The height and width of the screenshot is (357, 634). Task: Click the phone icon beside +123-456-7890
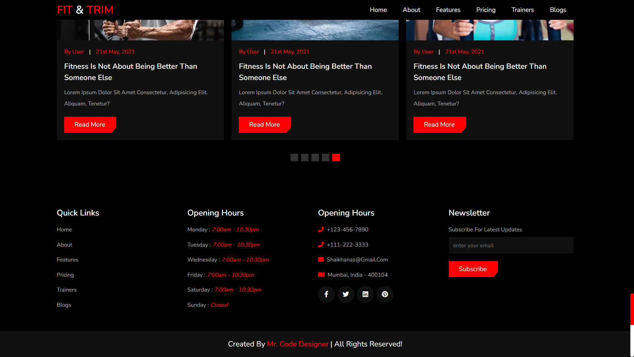click(321, 229)
